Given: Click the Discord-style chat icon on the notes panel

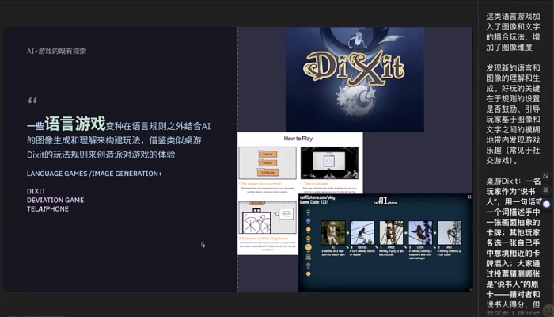Looking at the screenshot, I should click(546, 204).
